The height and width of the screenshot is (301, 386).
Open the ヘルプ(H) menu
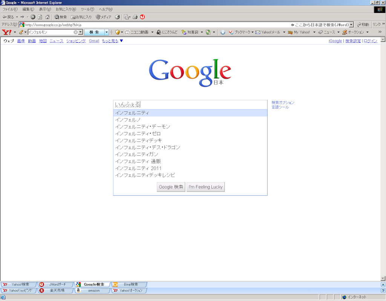coord(106,9)
